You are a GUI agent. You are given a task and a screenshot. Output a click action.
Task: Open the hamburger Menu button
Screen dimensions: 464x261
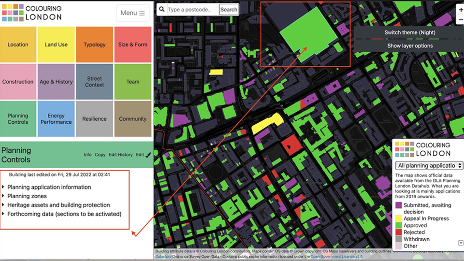[133, 13]
